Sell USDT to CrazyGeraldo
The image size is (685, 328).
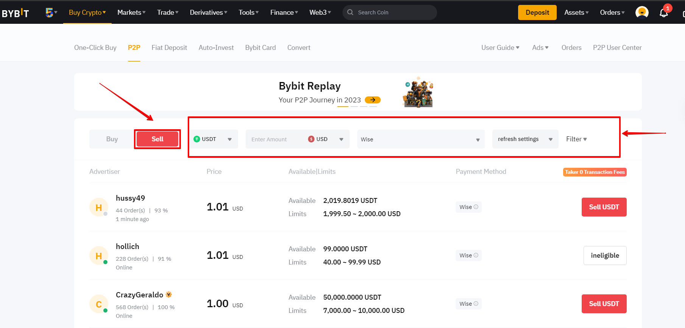pyautogui.click(x=604, y=304)
